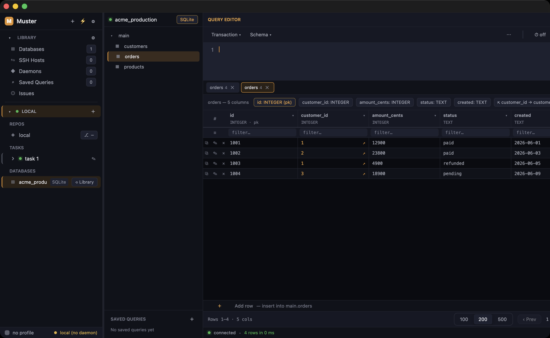Collapse the main schema tree
Viewport: 550px width, 338px height.
click(112, 36)
